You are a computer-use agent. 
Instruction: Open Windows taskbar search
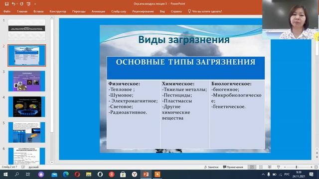pyautogui.click(x=17, y=175)
